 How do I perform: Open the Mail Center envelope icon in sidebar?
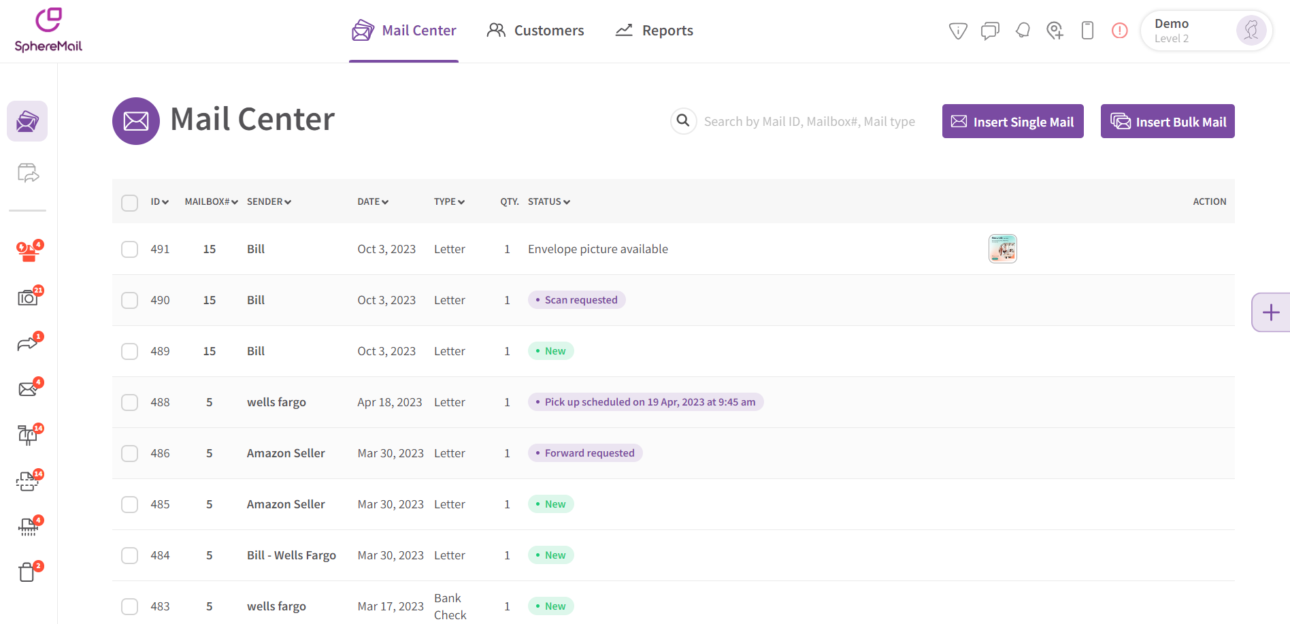point(27,121)
